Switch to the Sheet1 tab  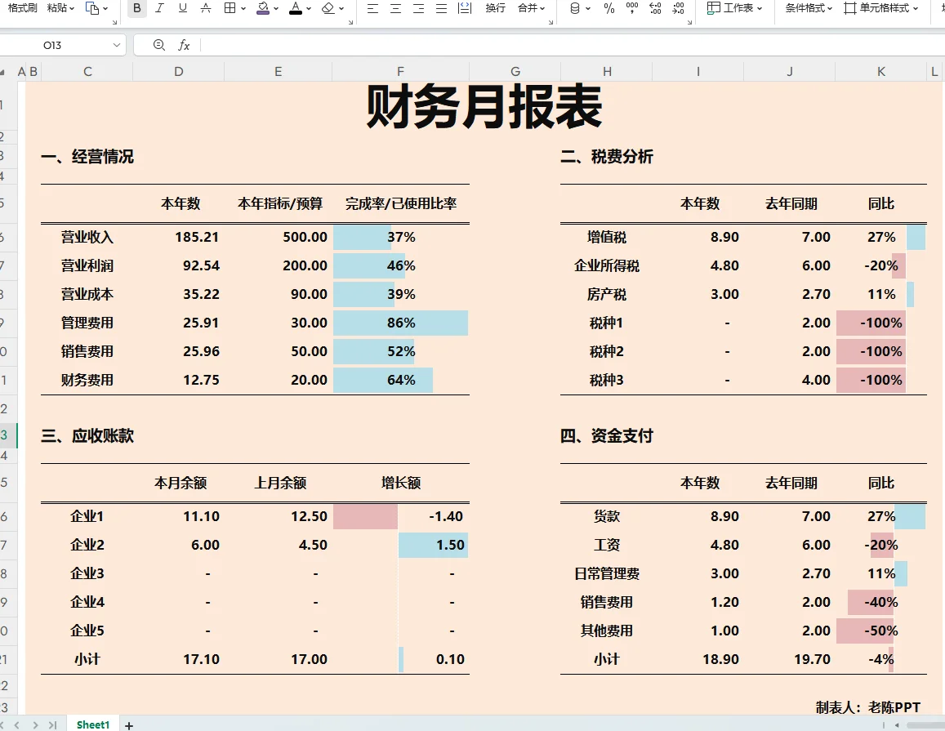click(x=91, y=724)
